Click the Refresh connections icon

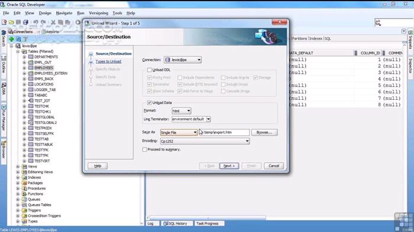point(18,40)
